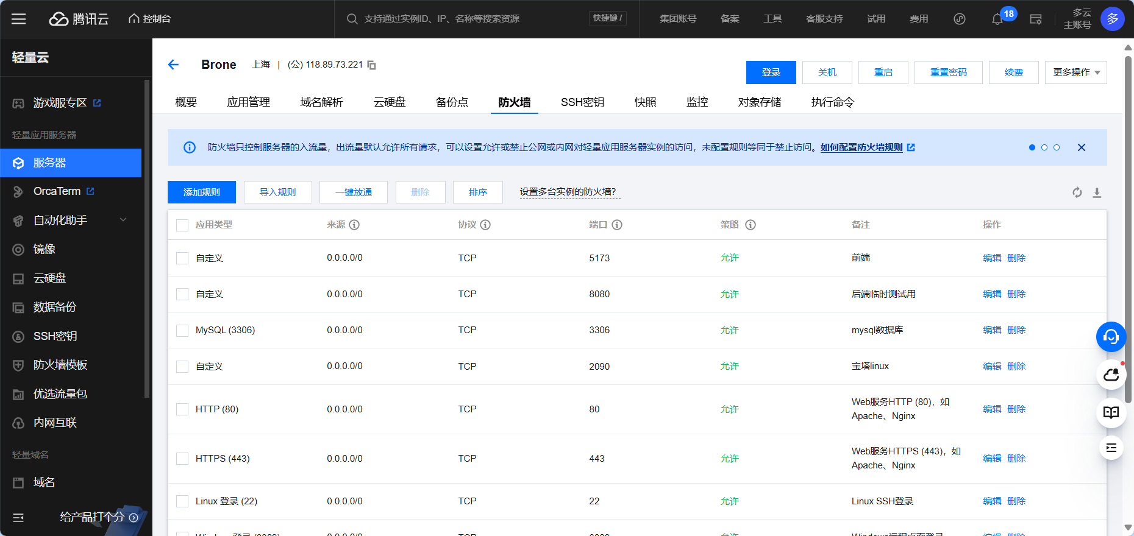The image size is (1134, 536).
Task: Check the MySQL (3306) rule checkbox
Action: point(182,330)
